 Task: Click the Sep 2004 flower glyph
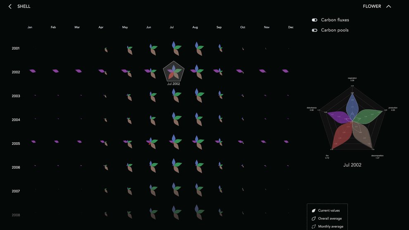220,120
